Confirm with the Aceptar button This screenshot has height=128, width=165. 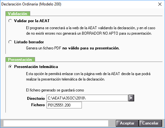point(127,123)
